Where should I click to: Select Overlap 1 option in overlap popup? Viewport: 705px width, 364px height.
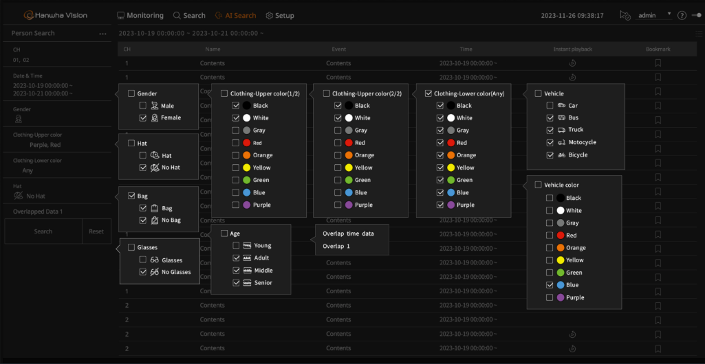click(336, 246)
